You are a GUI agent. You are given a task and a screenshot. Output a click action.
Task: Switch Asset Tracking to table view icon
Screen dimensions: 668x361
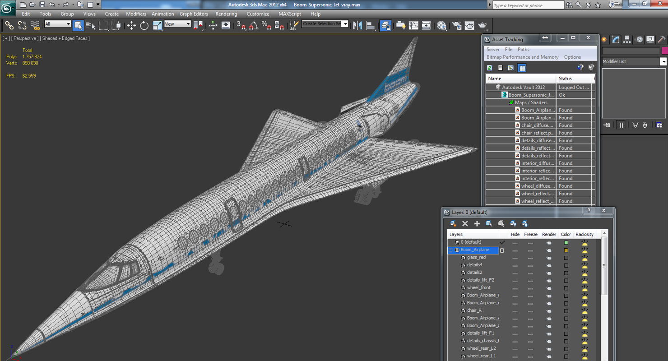click(x=522, y=68)
